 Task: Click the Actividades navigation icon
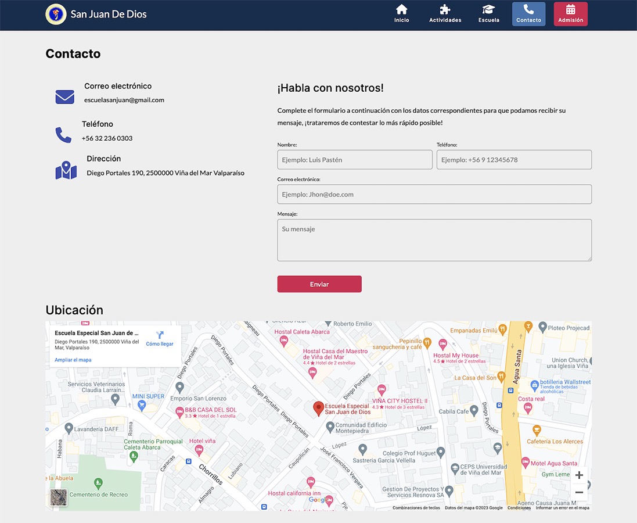point(445,10)
